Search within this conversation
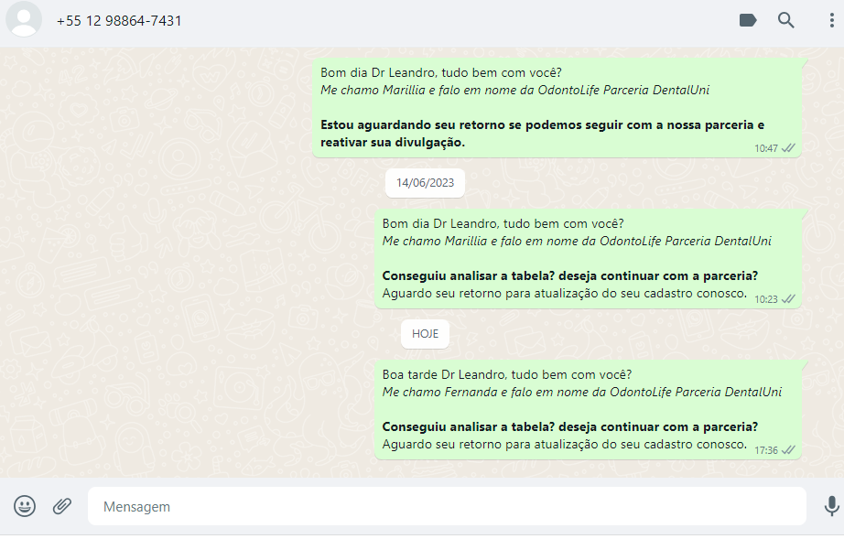The image size is (844, 539). [x=786, y=20]
